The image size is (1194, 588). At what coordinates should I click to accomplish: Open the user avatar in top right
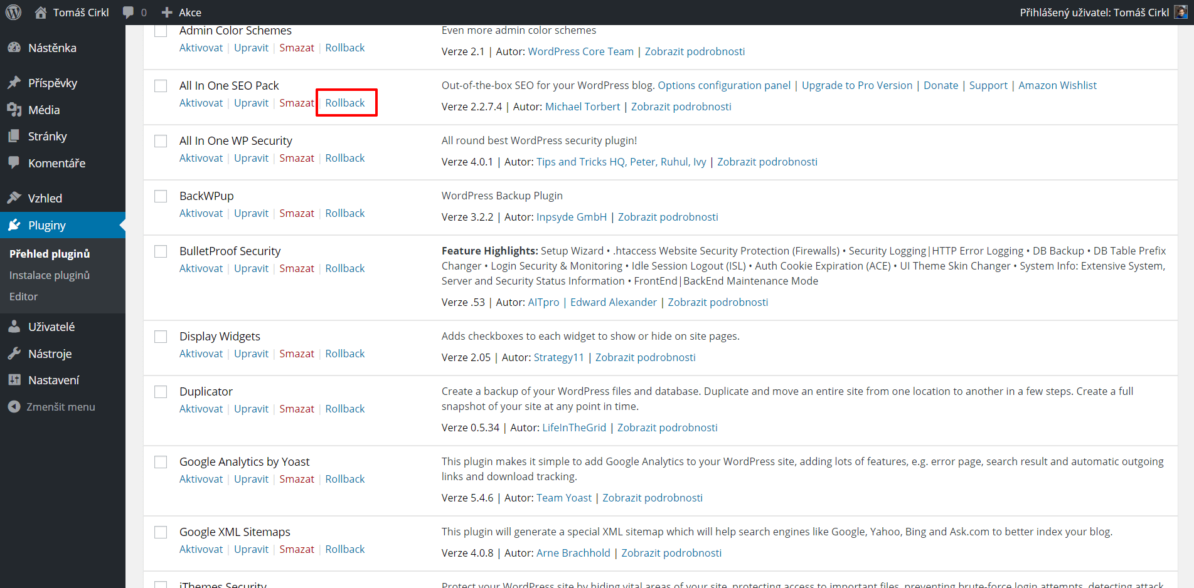(1181, 12)
